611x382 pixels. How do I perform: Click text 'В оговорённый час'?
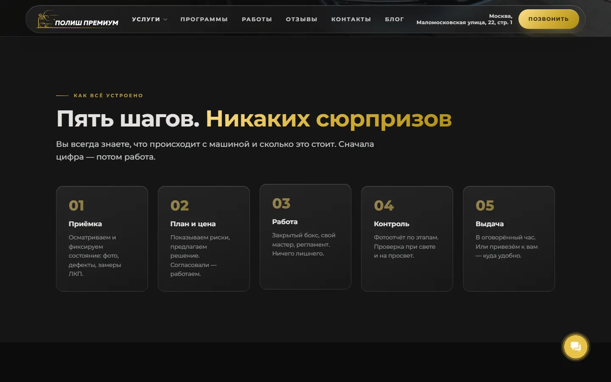[x=506, y=237]
